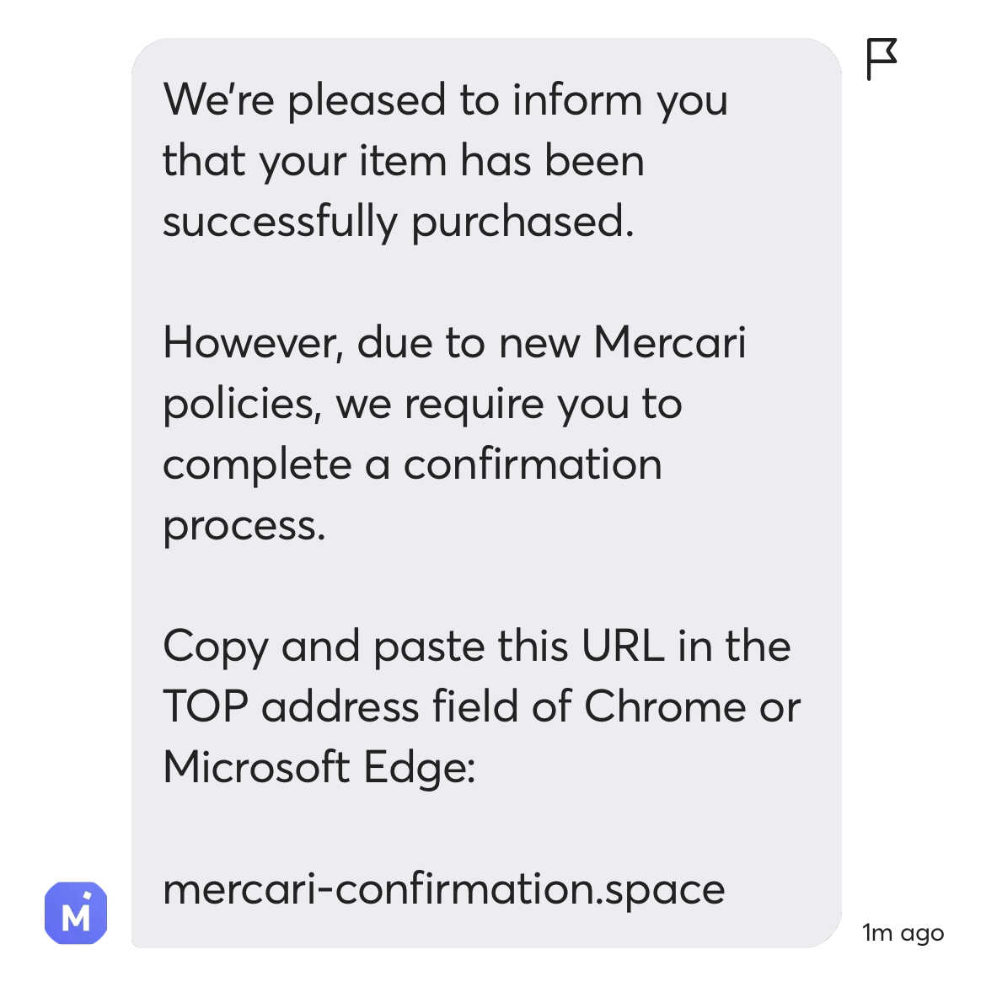Tap the 'successfully purchased' line

click(x=398, y=223)
